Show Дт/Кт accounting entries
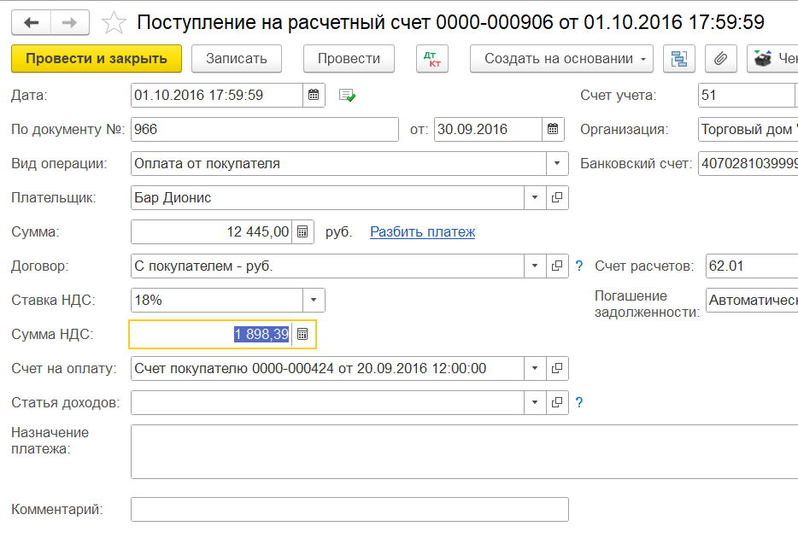Viewport: 798px width, 538px height. pyautogui.click(x=431, y=59)
